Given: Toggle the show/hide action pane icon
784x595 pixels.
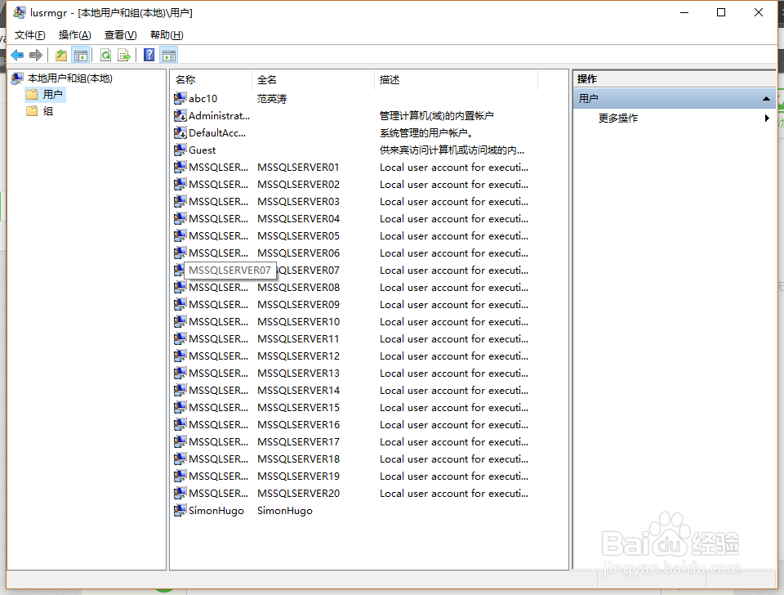Looking at the screenshot, I should (168, 55).
